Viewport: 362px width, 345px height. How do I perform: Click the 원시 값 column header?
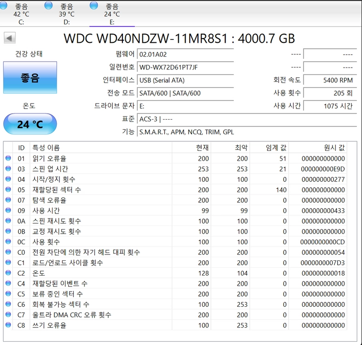(318, 148)
